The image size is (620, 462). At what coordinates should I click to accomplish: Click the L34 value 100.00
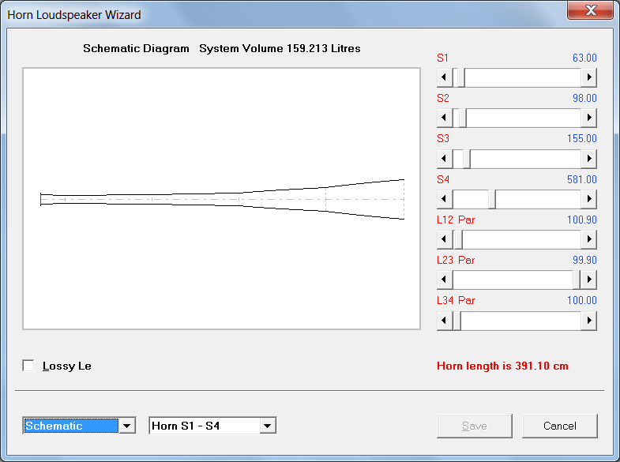tap(581, 301)
